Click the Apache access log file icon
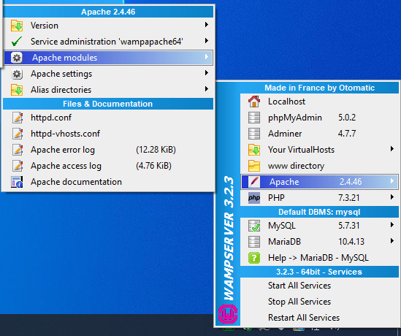 tap(18, 166)
